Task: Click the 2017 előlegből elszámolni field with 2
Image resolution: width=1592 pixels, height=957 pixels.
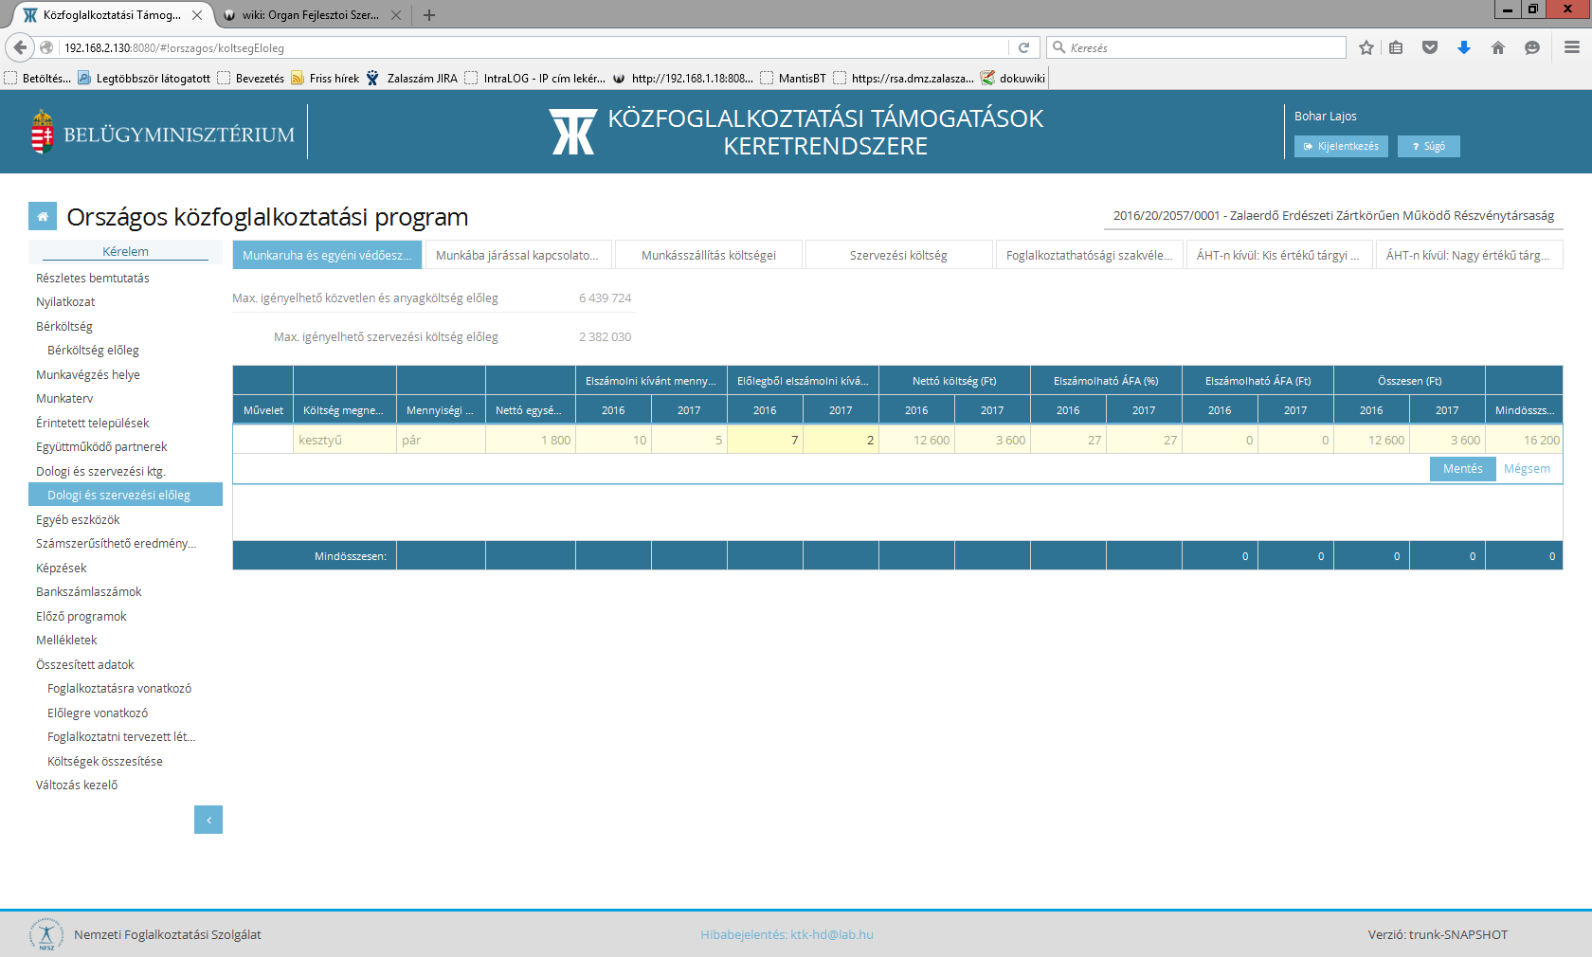Action: point(841,440)
